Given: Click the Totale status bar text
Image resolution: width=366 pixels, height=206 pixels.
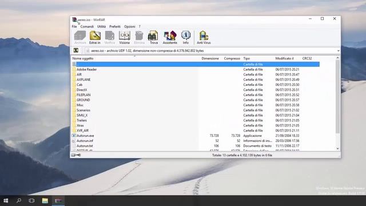Looking at the screenshot, I should [x=242, y=155].
